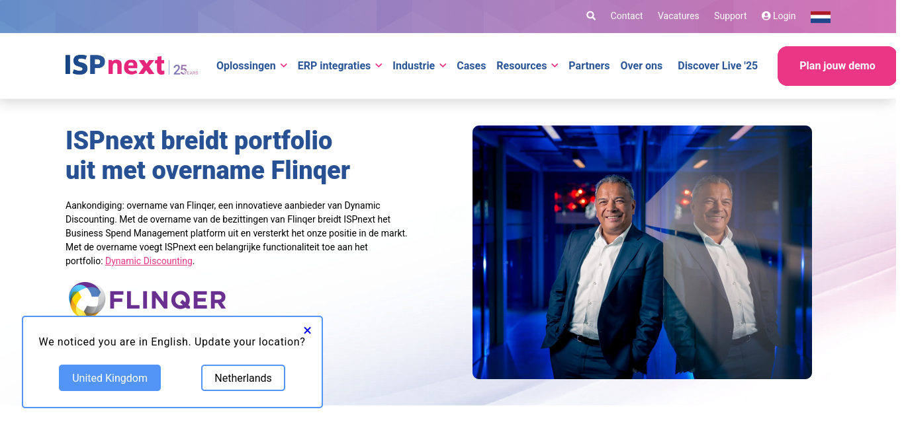Click the search magnifier icon
This screenshot has height=430, width=904.
click(x=591, y=16)
